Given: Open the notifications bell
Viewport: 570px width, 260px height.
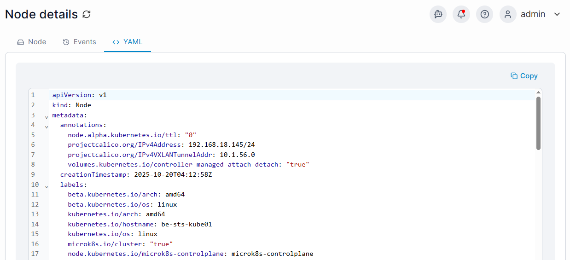Looking at the screenshot, I should [461, 14].
